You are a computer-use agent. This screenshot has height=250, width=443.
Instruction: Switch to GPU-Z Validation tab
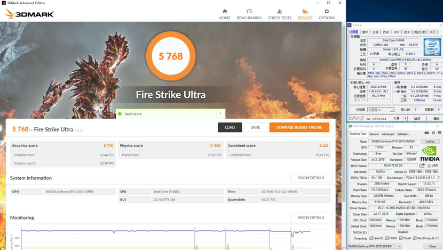402,134
